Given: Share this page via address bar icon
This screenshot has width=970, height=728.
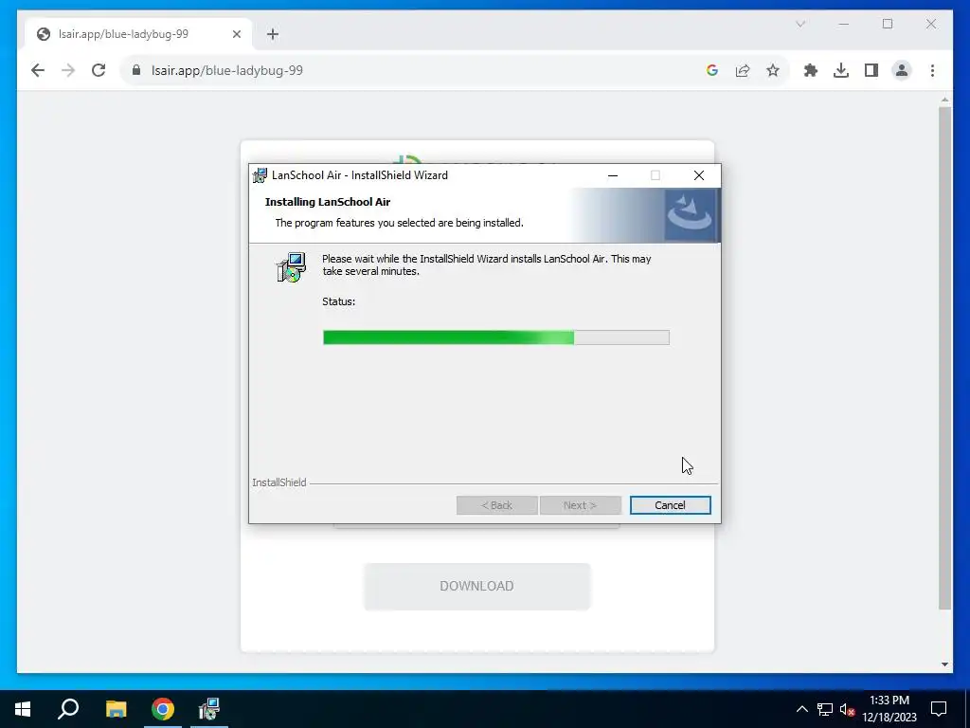Looking at the screenshot, I should pos(743,70).
